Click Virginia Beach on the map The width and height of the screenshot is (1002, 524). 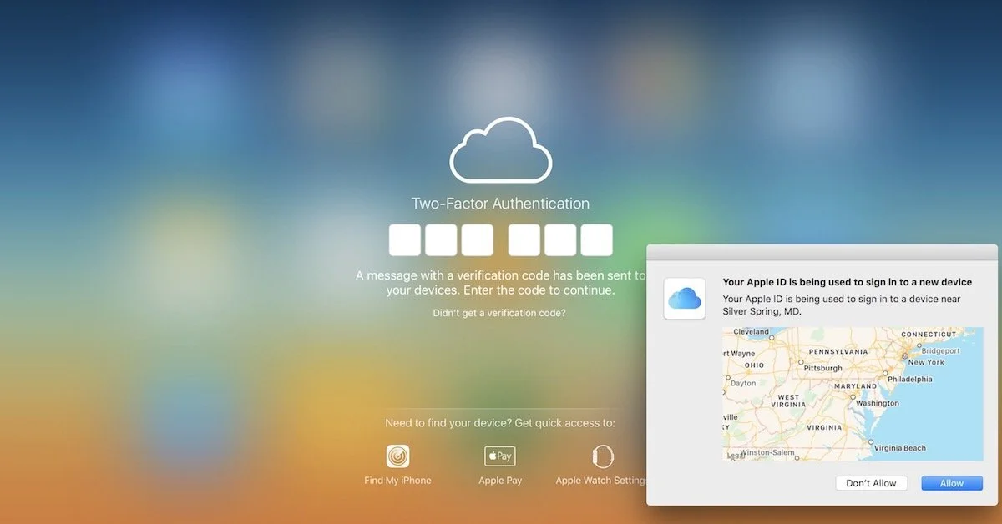(900, 448)
